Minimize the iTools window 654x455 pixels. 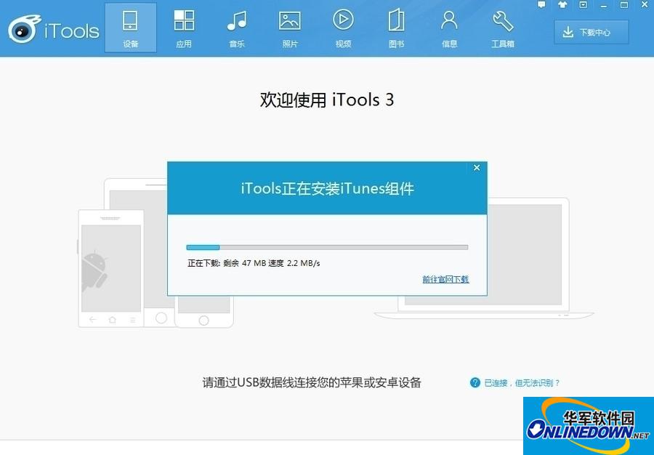pyautogui.click(x=604, y=5)
